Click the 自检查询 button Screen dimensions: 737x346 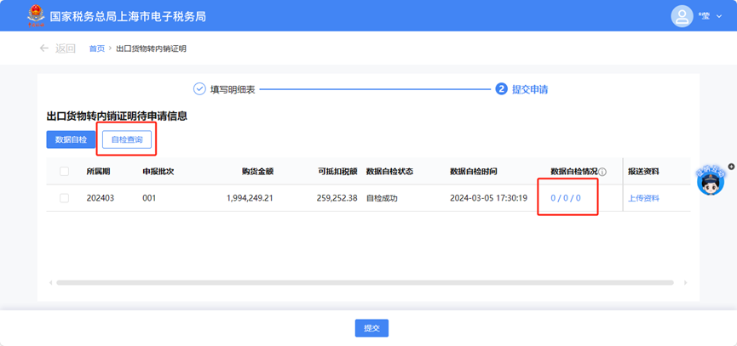point(127,139)
